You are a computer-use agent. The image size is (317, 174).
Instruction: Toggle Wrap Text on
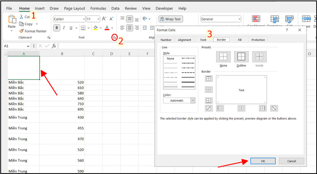tap(170, 19)
